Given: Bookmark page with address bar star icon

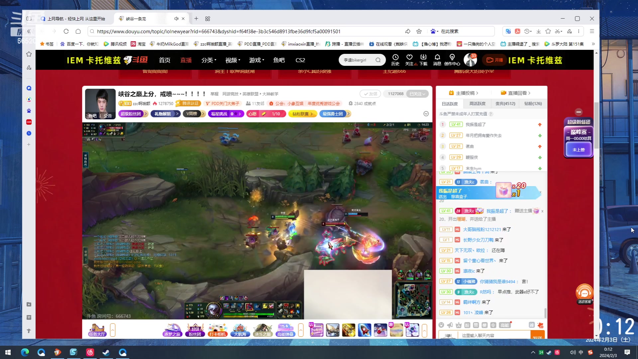Looking at the screenshot, I should [x=419, y=31].
